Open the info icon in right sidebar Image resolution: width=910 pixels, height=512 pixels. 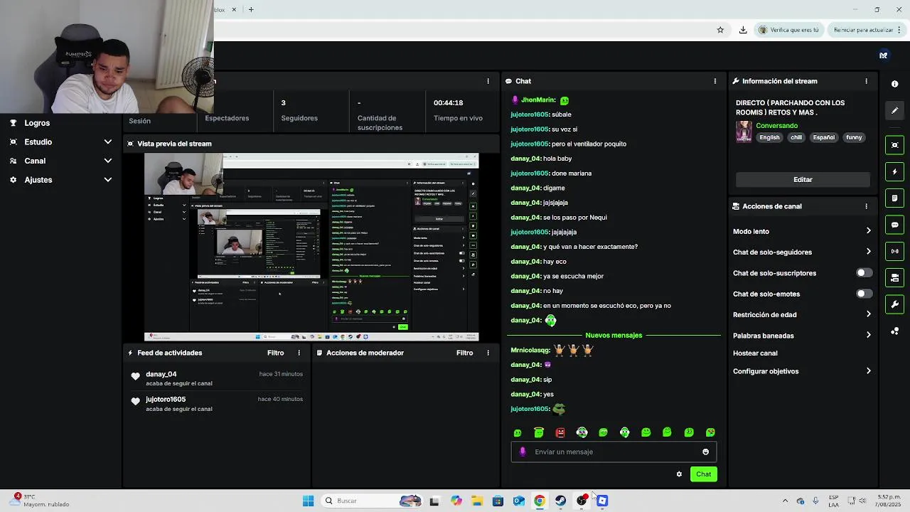click(894, 84)
